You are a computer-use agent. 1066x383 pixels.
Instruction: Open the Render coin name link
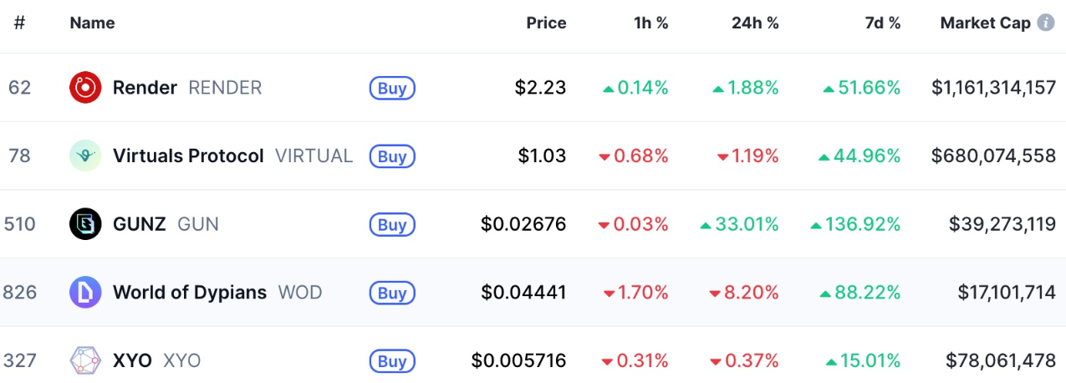coord(145,88)
